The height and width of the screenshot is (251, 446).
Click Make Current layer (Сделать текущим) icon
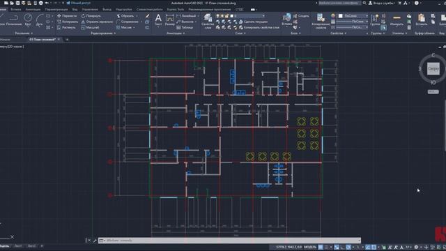[x=241, y=22]
